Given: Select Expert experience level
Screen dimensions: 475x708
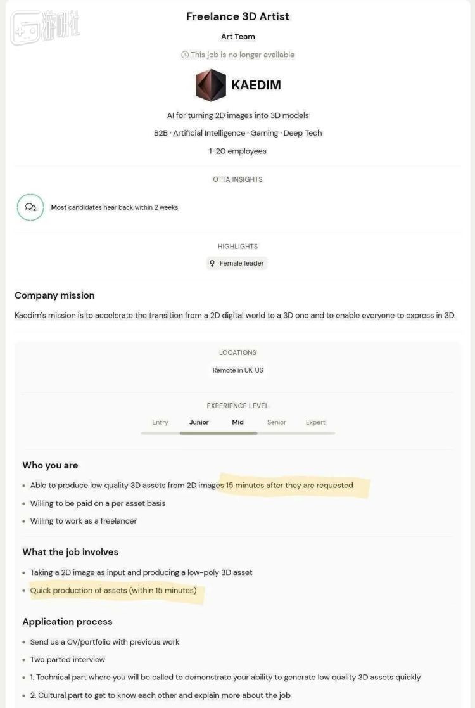Looking at the screenshot, I should [x=315, y=422].
